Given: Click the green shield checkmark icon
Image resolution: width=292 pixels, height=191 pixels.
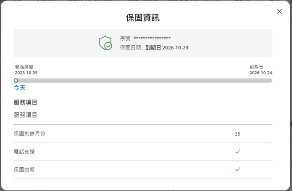Looking at the screenshot, I should (105, 43).
